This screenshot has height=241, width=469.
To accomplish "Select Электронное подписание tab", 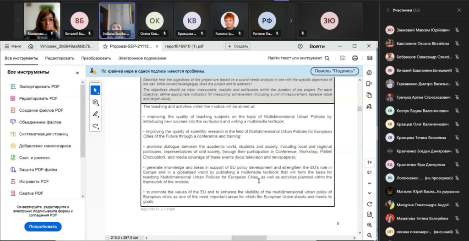I will tap(142, 58).
